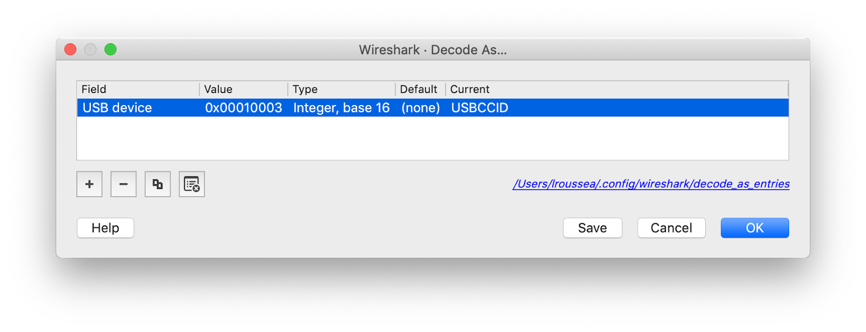Open the Current protocol dropdown showing USBCCID
The width and height of the screenshot is (866, 332).
pyautogui.click(x=480, y=108)
